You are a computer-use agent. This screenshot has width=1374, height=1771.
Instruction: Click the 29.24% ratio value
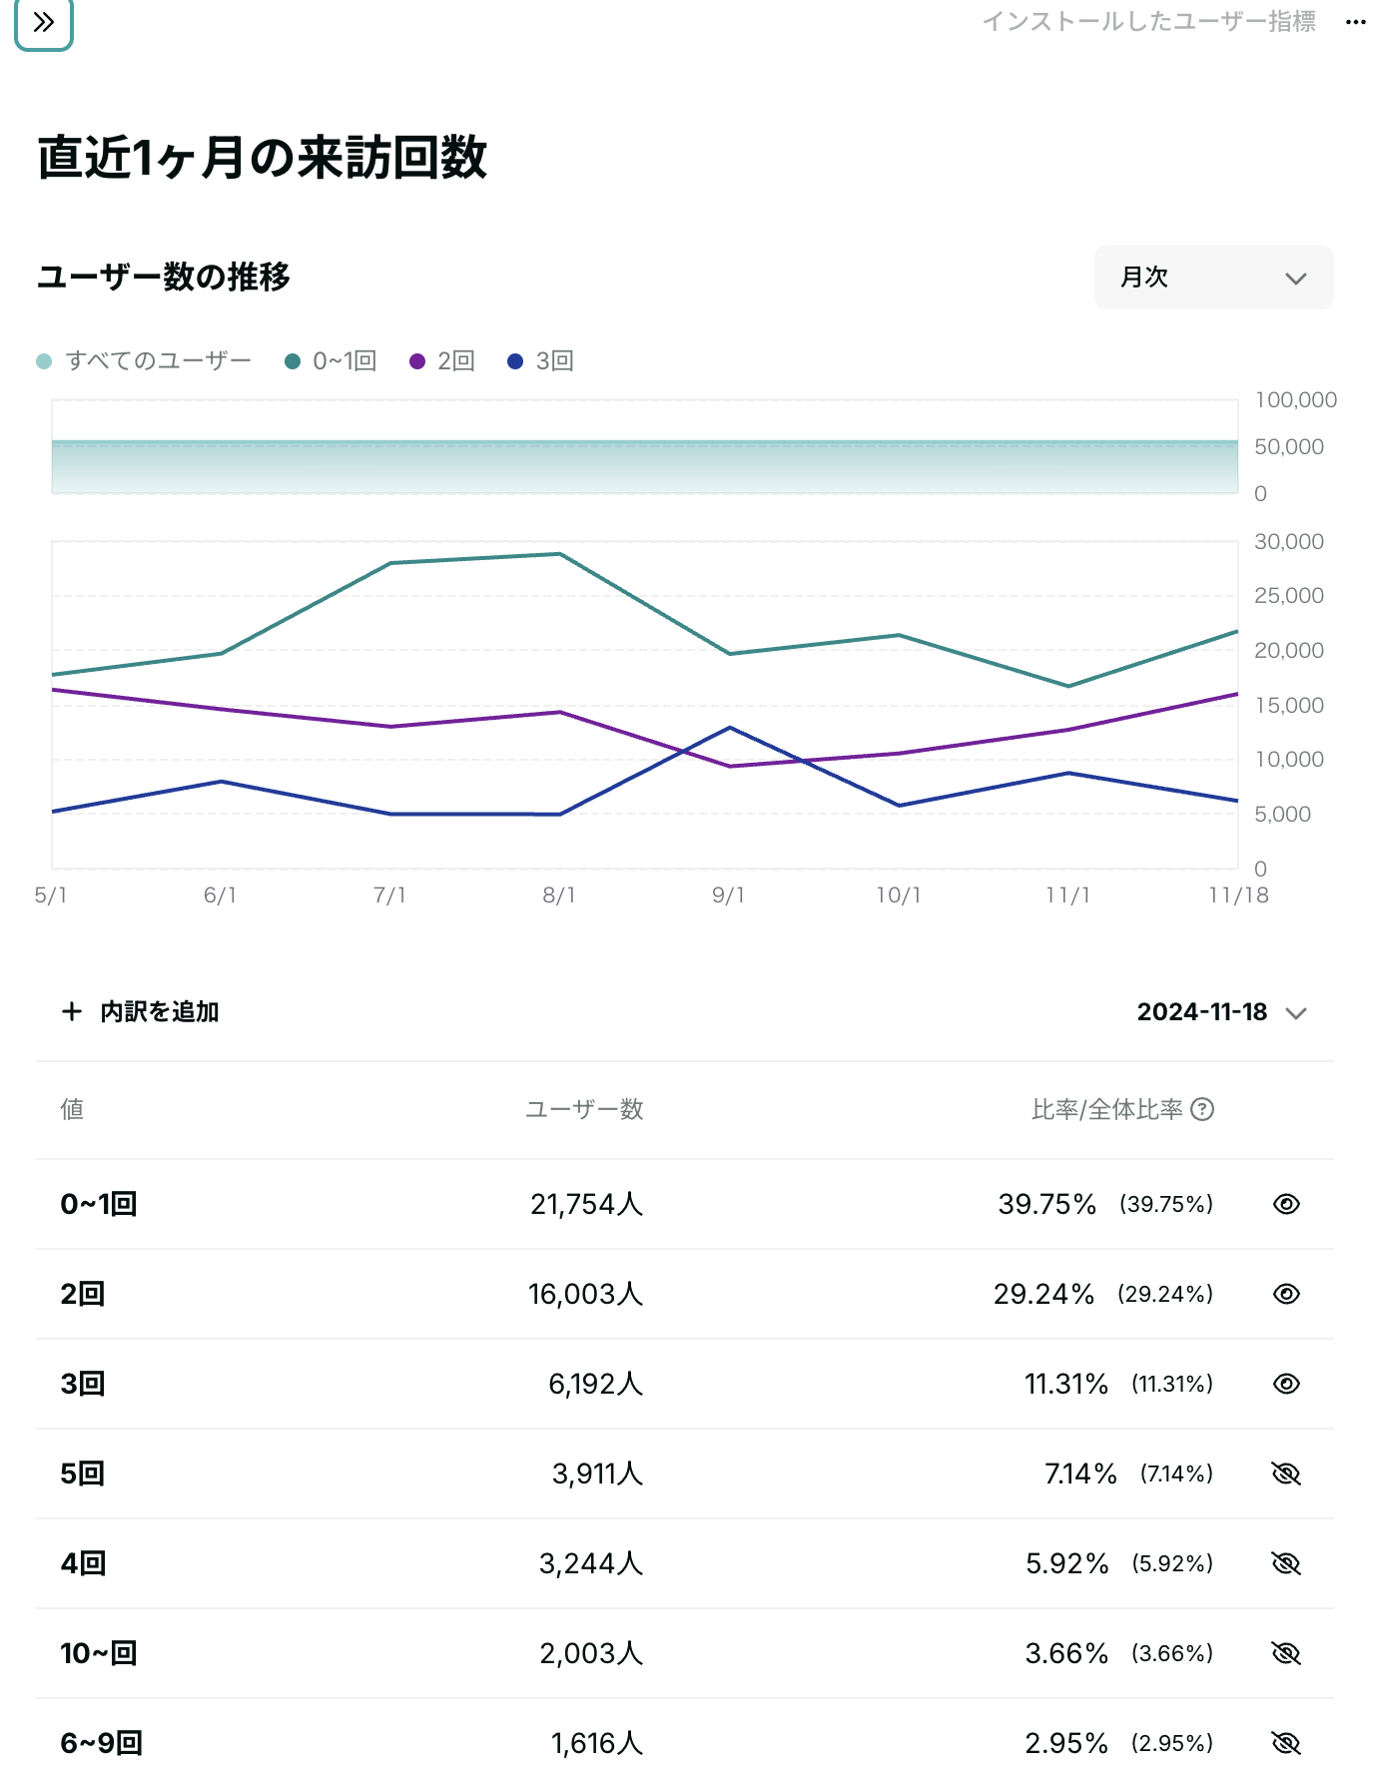pyautogui.click(x=1044, y=1294)
